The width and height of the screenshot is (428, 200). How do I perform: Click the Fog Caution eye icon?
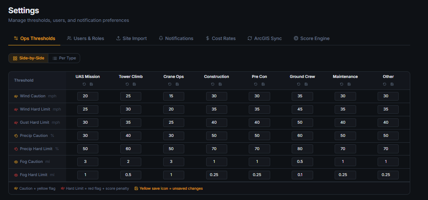point(16,162)
